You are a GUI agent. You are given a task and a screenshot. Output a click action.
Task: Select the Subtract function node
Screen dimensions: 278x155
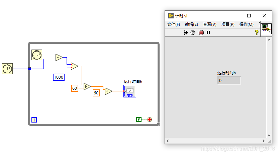[59, 58]
